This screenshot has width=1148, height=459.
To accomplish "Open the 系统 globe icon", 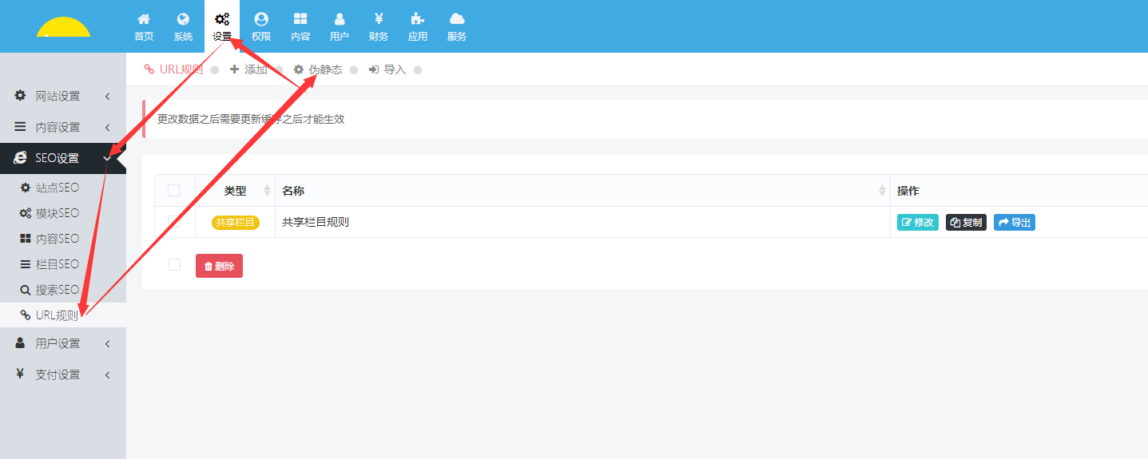I will [183, 19].
